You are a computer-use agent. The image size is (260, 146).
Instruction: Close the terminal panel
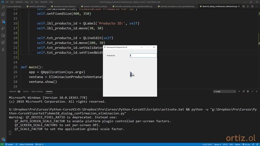coord(256,91)
